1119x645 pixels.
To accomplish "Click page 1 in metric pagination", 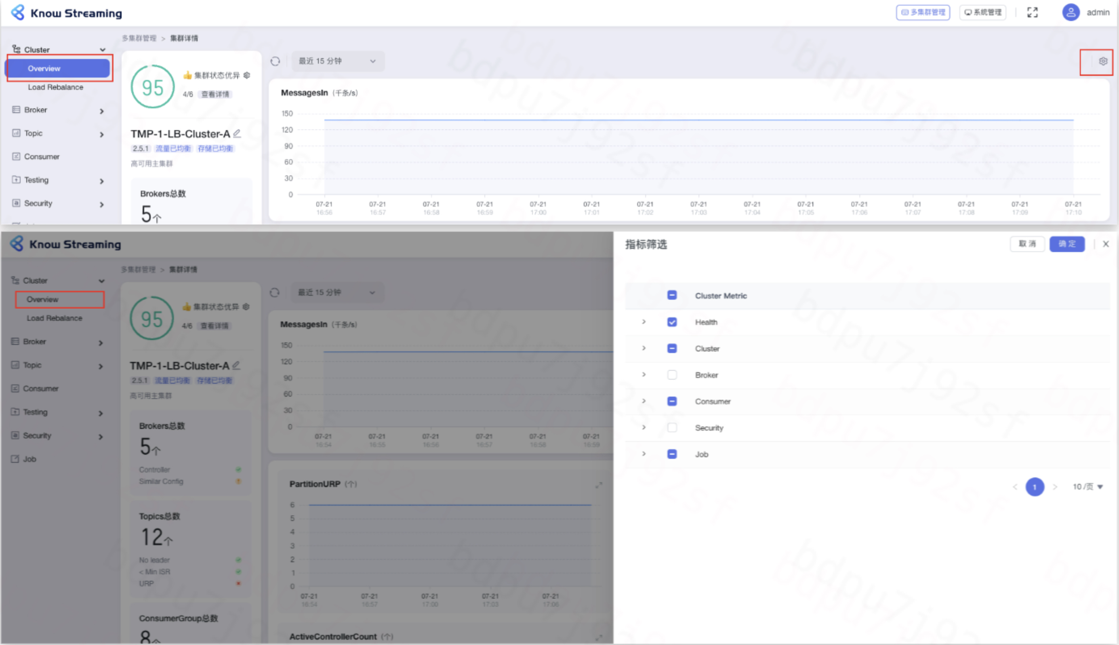I will click(x=1035, y=487).
